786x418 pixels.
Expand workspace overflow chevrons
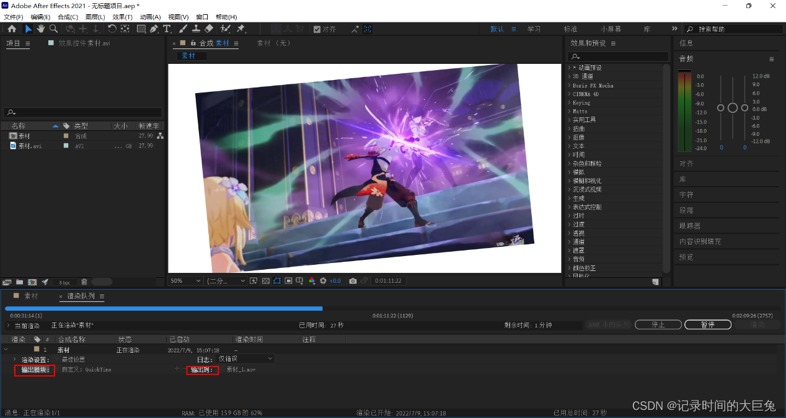pyautogui.click(x=674, y=29)
